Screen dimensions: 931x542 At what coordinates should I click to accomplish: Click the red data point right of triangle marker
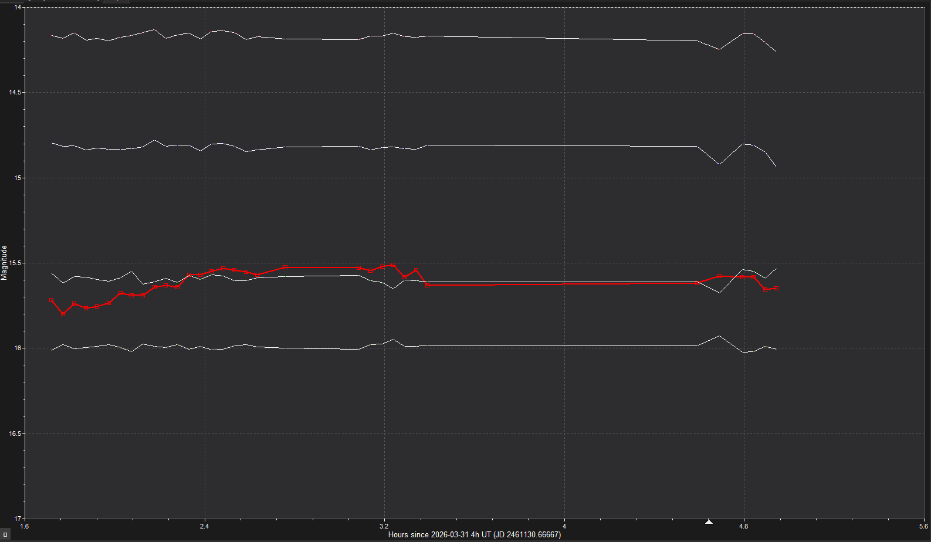click(x=719, y=276)
